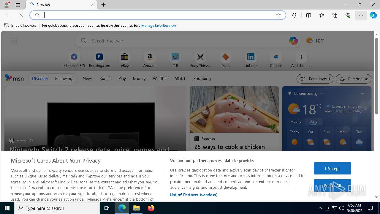Expand the Luxembourg location dropdown

pos(321,93)
